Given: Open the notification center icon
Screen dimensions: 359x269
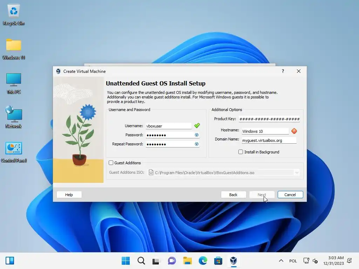Looking at the screenshot, I should point(350,261).
